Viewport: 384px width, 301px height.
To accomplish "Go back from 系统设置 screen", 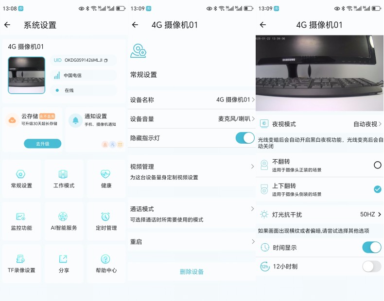I will [x=7, y=25].
